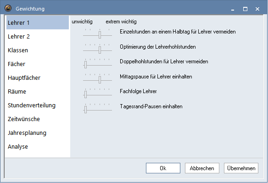
Task: Cancel changes with the Abbrechen button
Action: click(202, 168)
